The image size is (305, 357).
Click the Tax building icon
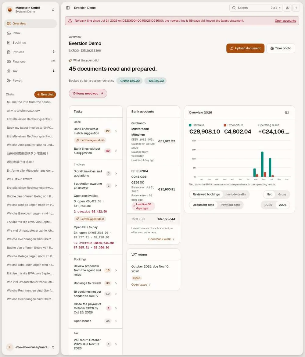pyautogui.click(x=9, y=71)
